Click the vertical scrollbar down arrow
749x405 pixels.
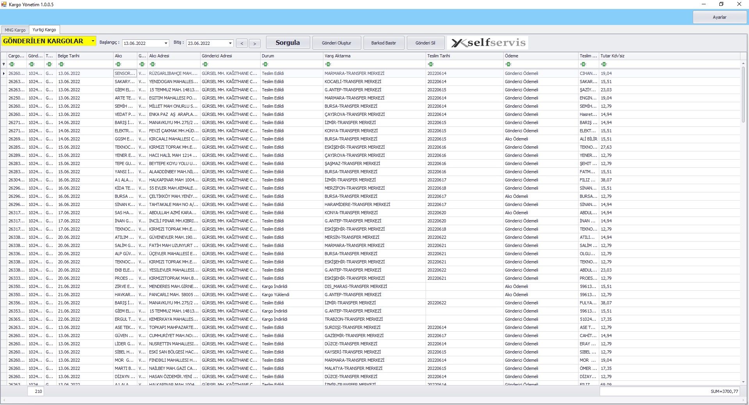pyautogui.click(x=743, y=382)
